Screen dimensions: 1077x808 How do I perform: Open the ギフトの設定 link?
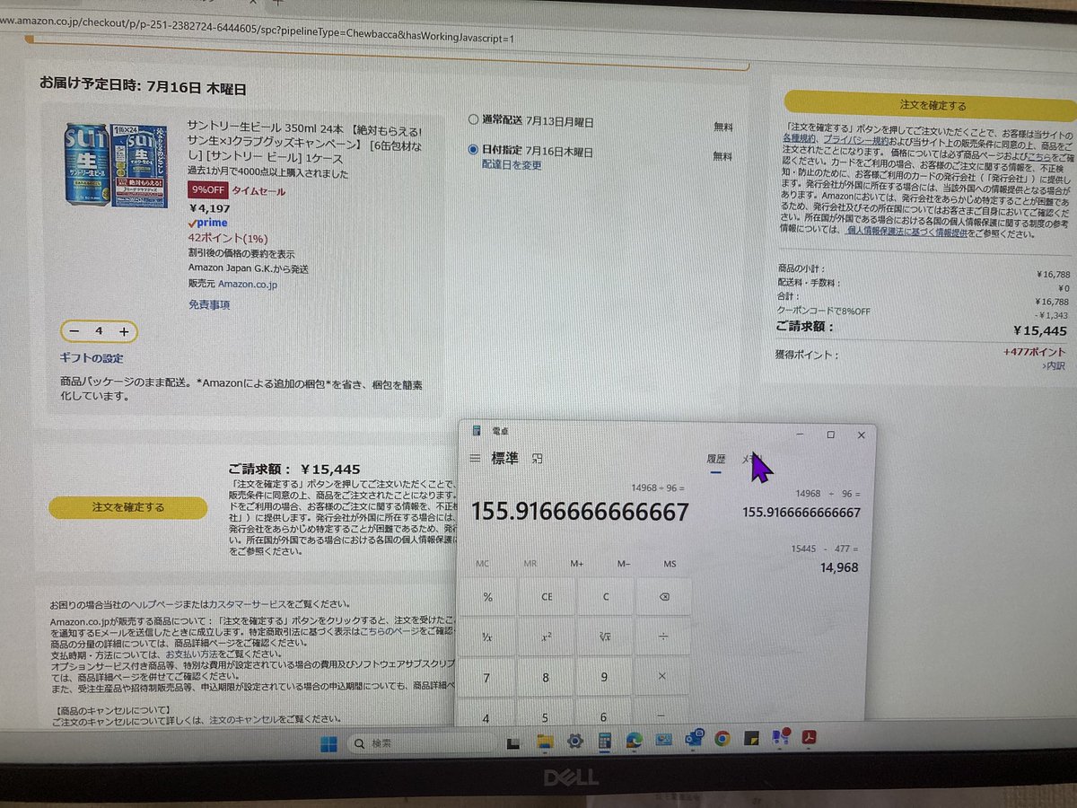click(x=92, y=358)
